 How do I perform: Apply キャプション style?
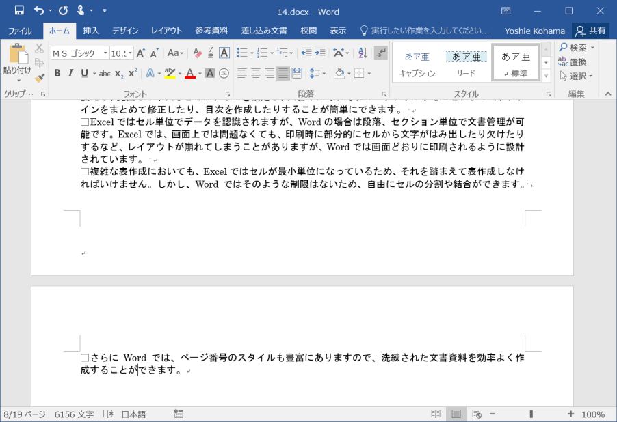click(417, 64)
